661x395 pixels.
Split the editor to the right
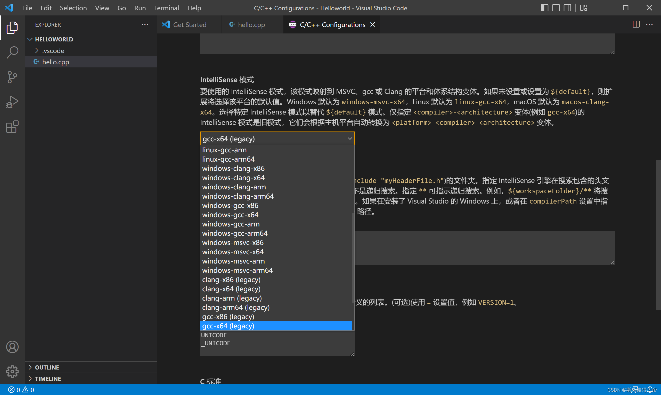tap(636, 24)
